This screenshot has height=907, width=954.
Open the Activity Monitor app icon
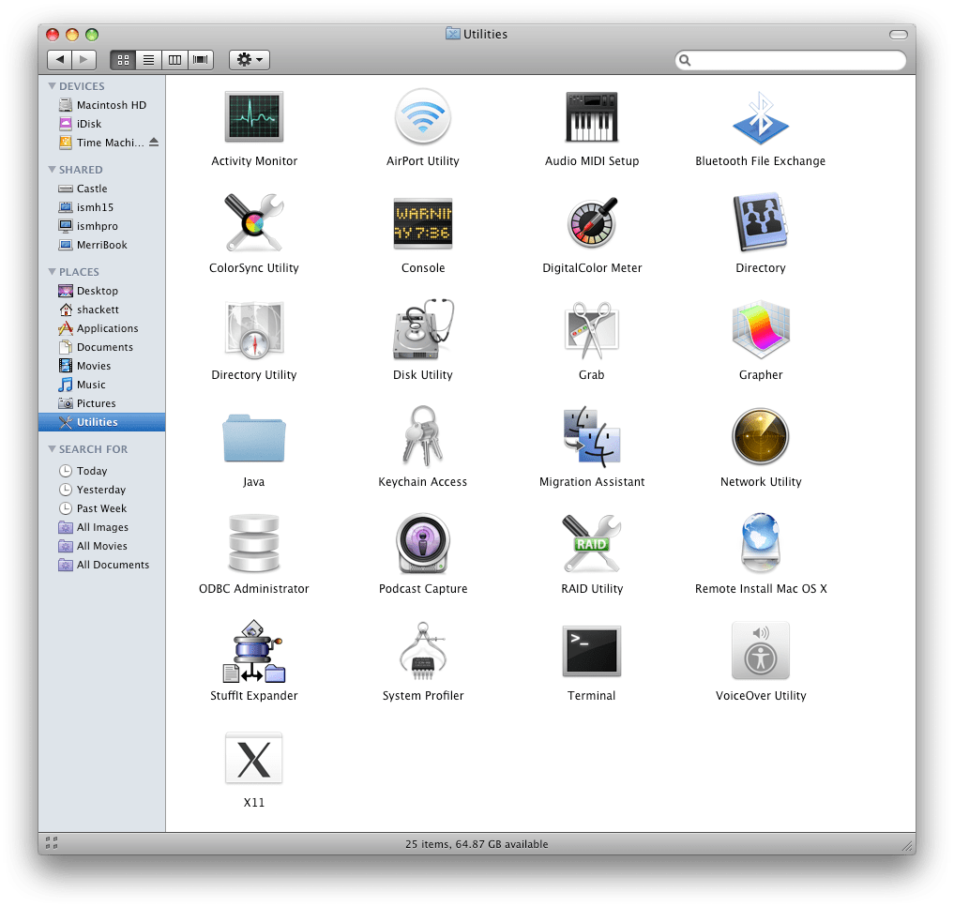point(254,117)
